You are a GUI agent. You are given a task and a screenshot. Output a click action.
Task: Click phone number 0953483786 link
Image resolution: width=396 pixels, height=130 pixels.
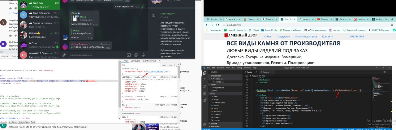pos(357,37)
